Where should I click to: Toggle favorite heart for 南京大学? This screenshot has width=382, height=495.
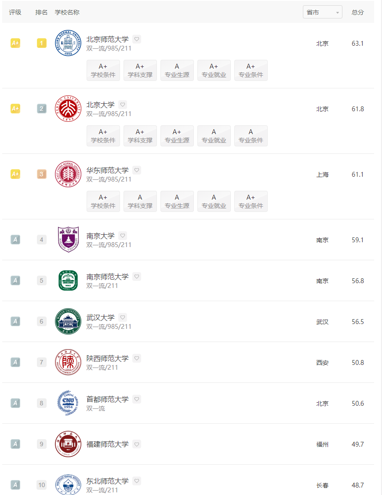click(123, 236)
